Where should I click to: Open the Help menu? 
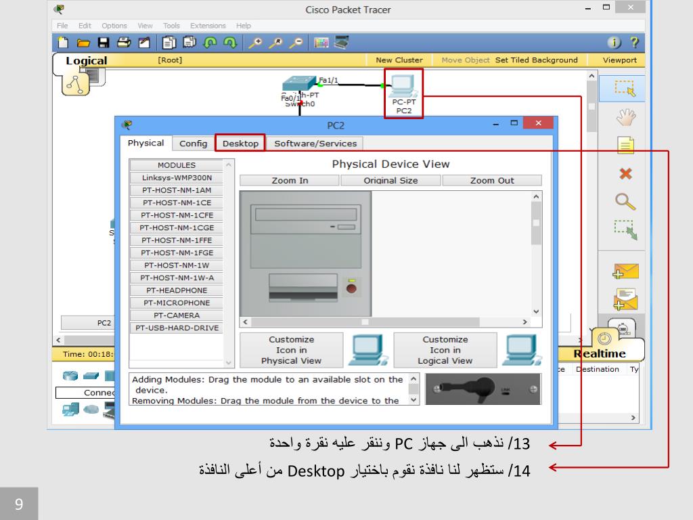point(243,26)
